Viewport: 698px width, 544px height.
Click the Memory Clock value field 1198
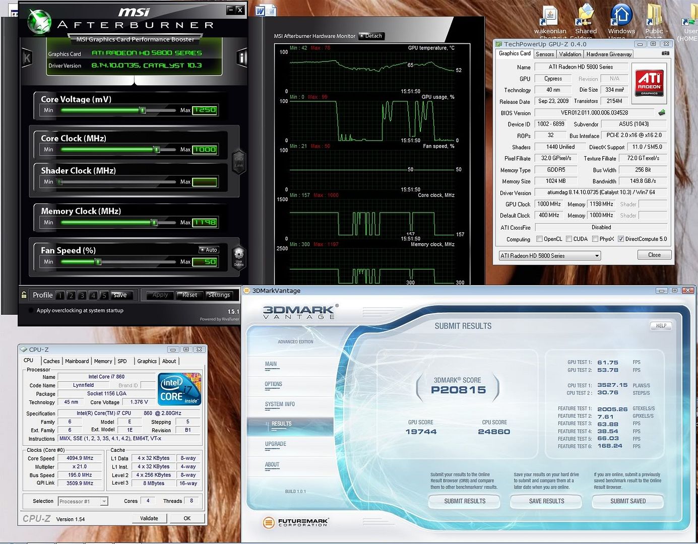point(205,222)
